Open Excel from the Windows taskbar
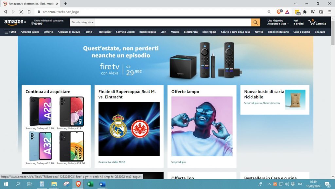This screenshot has width=335, height=189. pos(90,184)
